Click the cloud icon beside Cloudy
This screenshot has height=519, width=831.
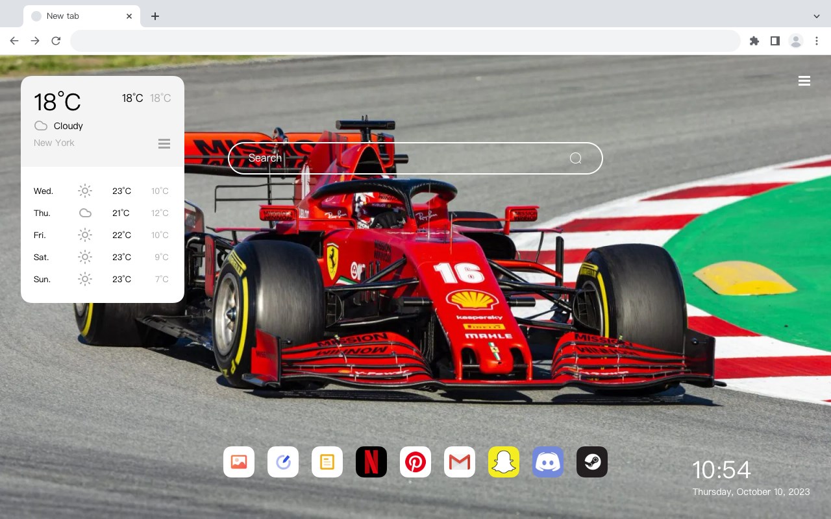coord(41,126)
